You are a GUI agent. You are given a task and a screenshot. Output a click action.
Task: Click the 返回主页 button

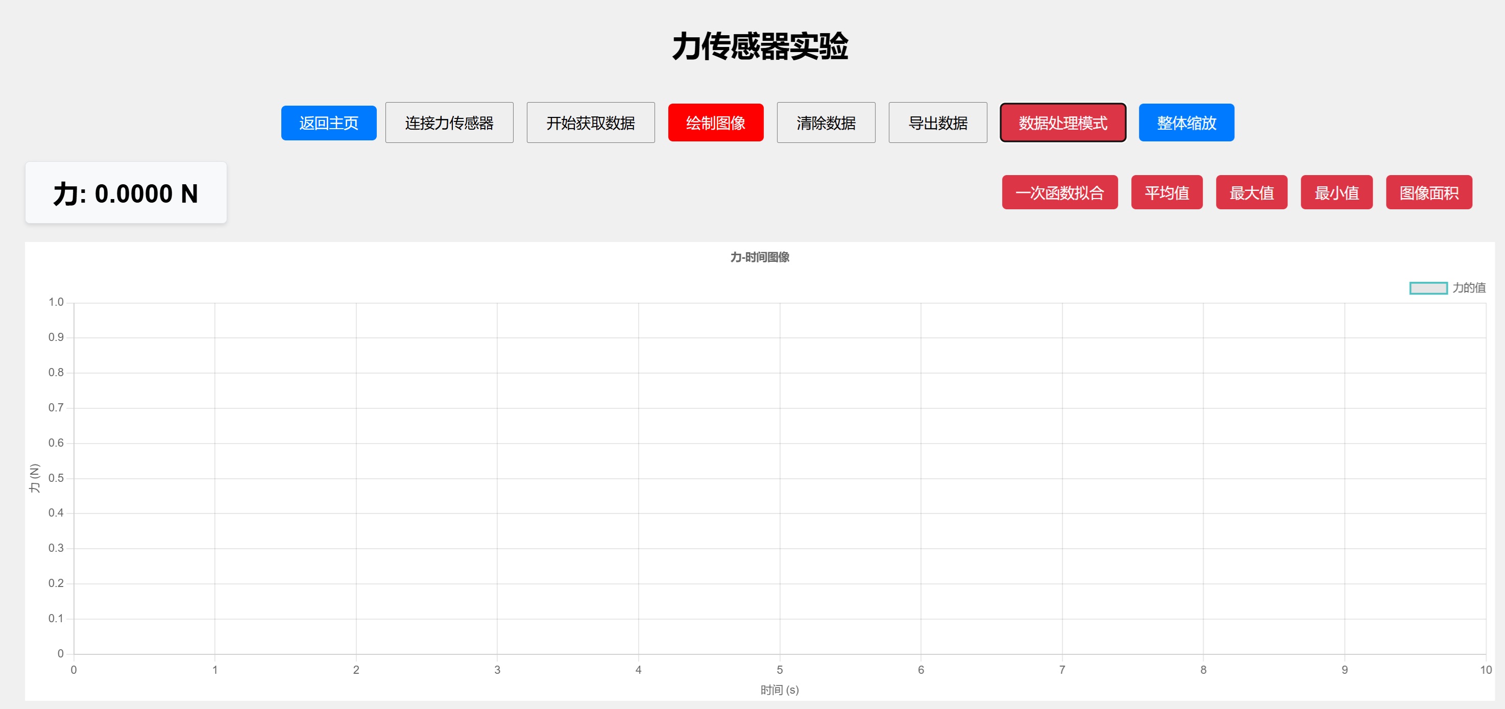pos(328,122)
